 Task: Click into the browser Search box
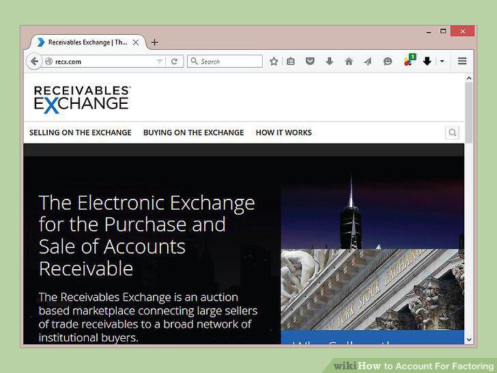(x=225, y=61)
